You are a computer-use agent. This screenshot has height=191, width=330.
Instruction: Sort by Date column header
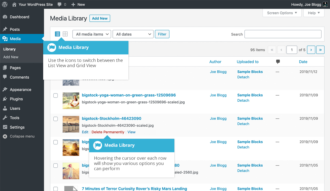(303, 62)
